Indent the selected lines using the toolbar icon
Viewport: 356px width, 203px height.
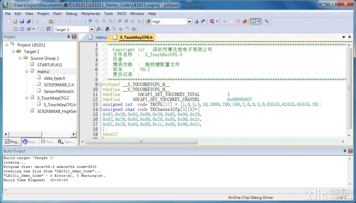tap(119, 21)
